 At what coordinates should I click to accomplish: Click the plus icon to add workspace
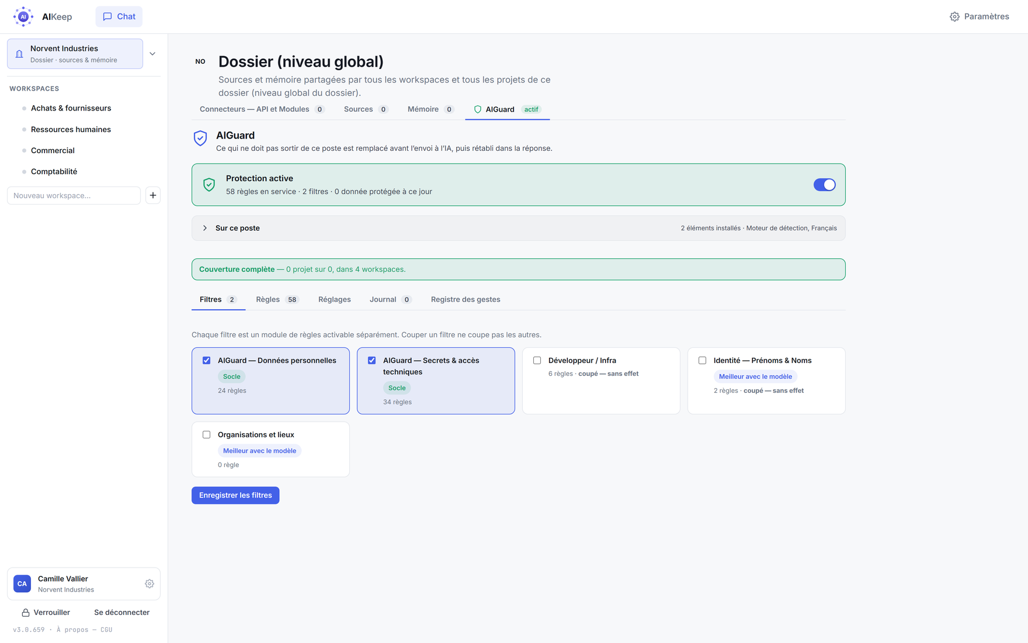point(153,195)
